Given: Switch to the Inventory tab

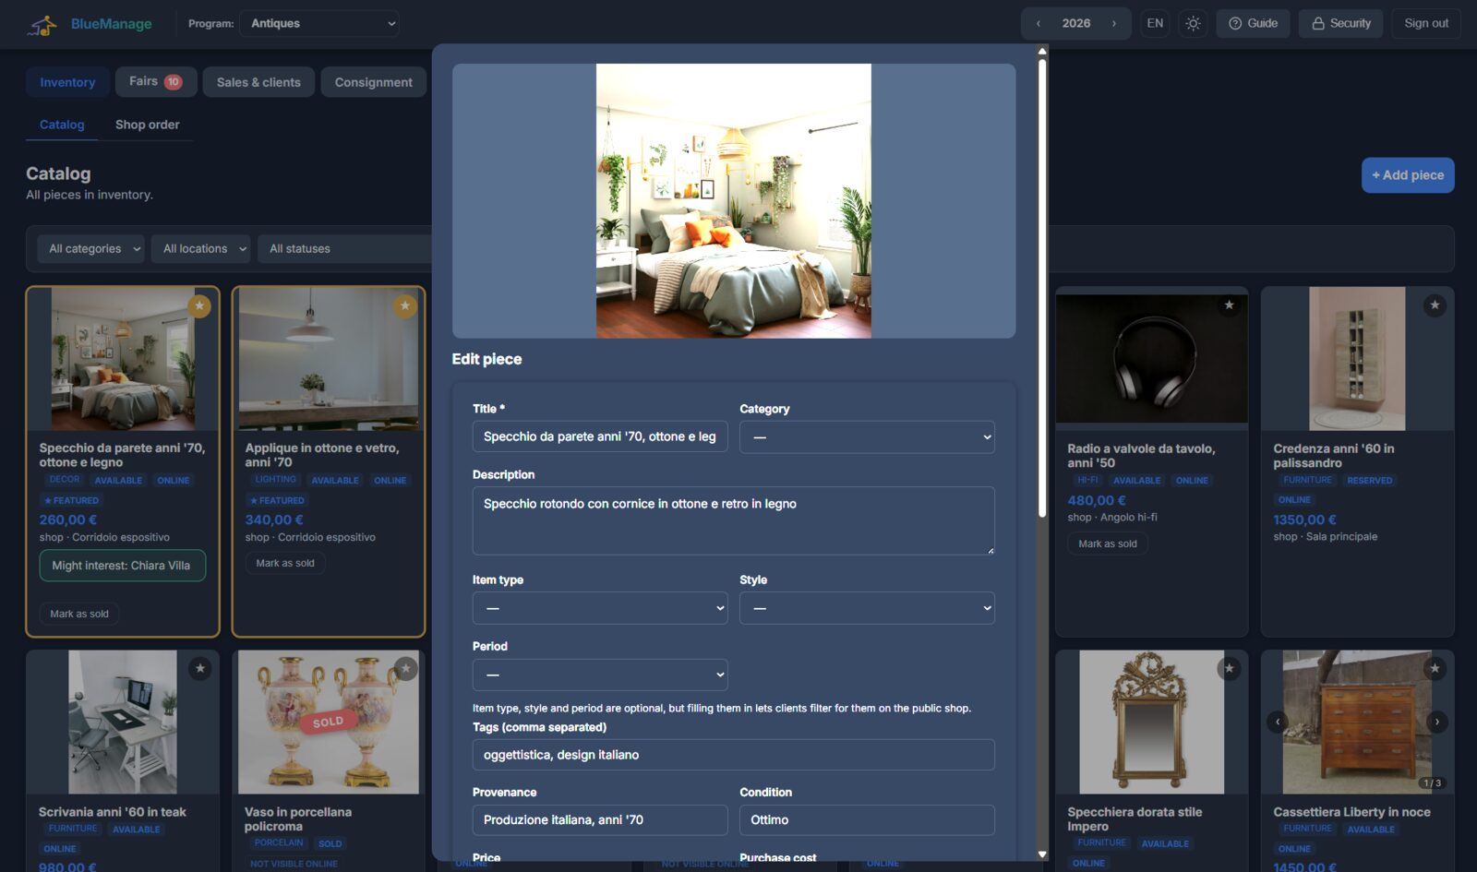Looking at the screenshot, I should click(x=67, y=82).
